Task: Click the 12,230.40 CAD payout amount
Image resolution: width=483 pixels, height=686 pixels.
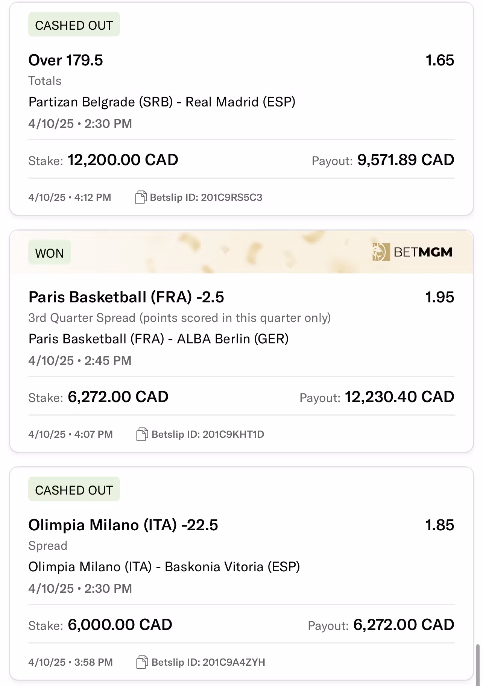Action: [x=399, y=397]
